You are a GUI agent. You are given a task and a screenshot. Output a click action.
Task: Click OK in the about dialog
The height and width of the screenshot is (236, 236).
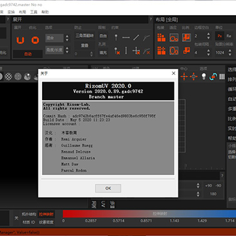click(108, 188)
